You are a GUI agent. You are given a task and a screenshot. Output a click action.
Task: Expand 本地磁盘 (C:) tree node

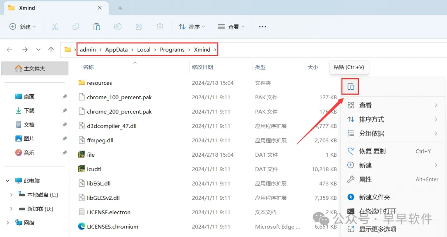[11, 195]
